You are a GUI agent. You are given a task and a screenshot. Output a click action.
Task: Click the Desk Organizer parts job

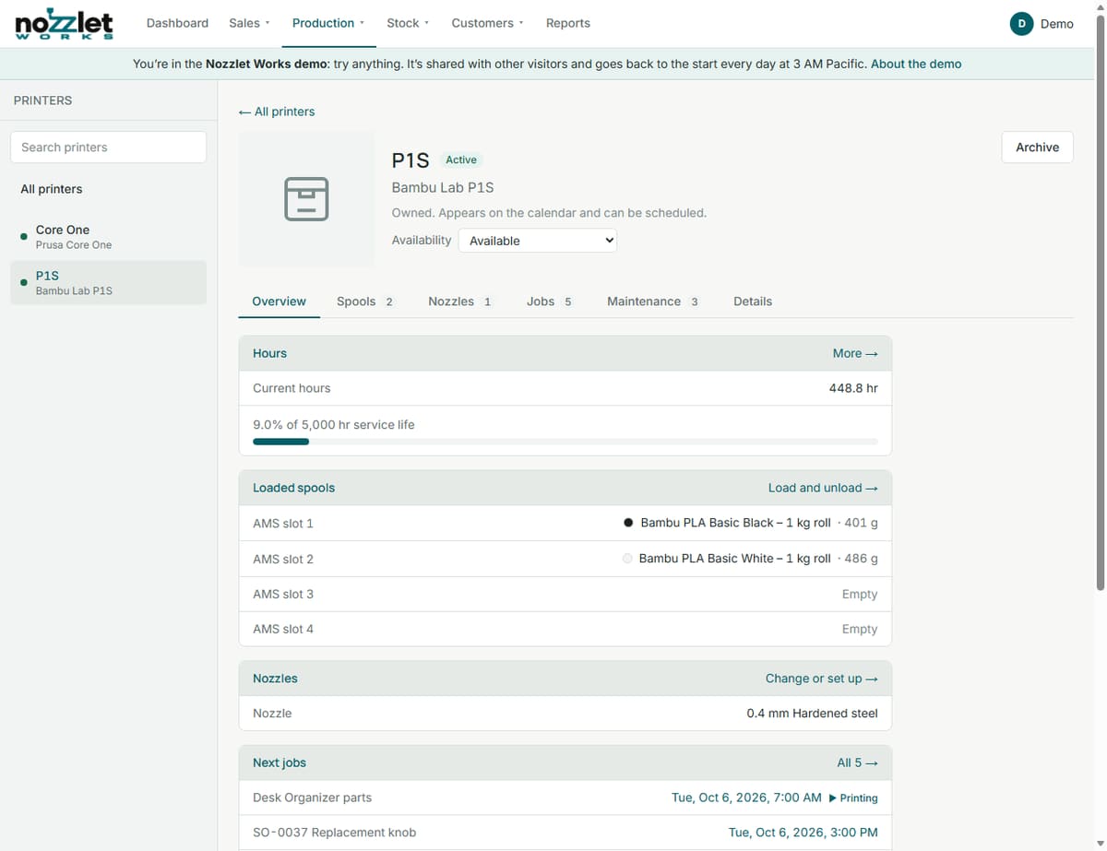click(x=312, y=798)
